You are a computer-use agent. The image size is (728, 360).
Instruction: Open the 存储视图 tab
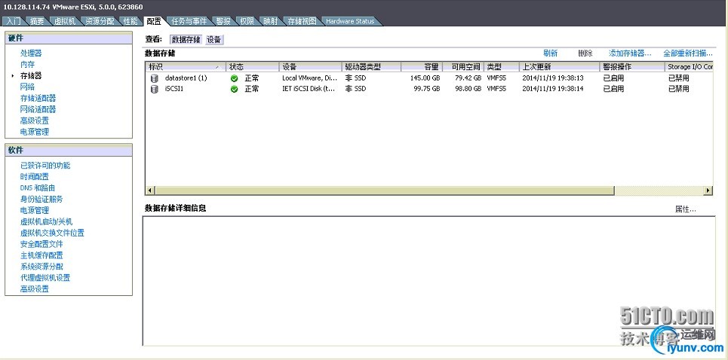302,21
